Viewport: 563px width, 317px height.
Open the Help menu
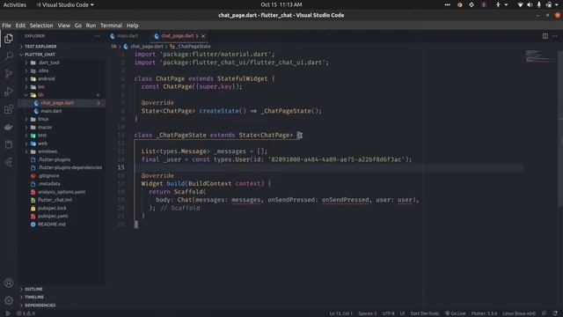[x=133, y=26]
